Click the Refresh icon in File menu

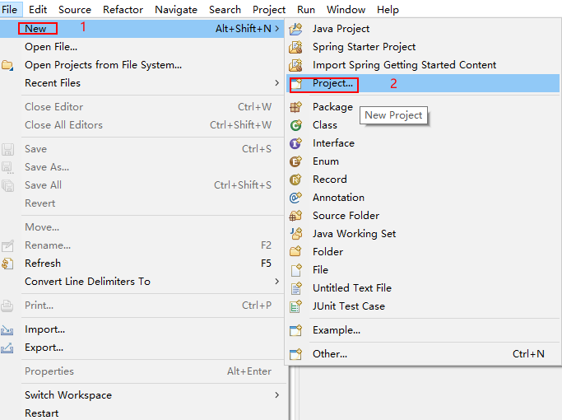tap(7, 264)
